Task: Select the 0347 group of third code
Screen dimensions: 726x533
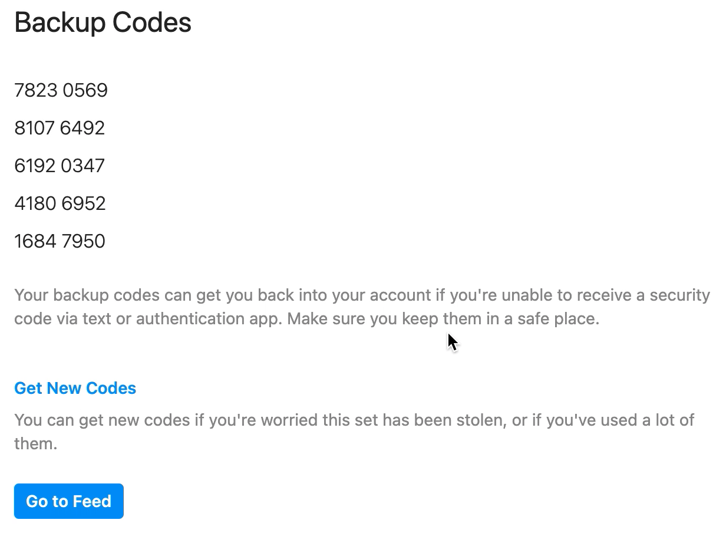Action: (82, 166)
